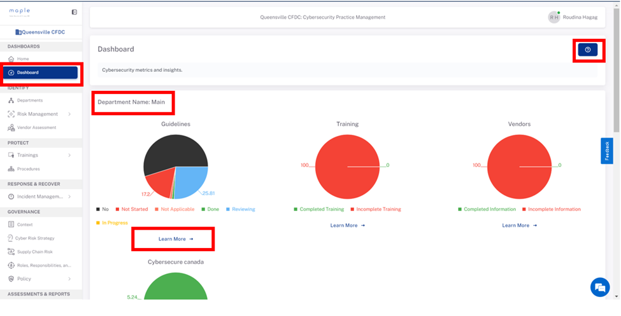Click the Cybersecure canada chart title
This screenshot has width=621, height=316.
click(176, 262)
